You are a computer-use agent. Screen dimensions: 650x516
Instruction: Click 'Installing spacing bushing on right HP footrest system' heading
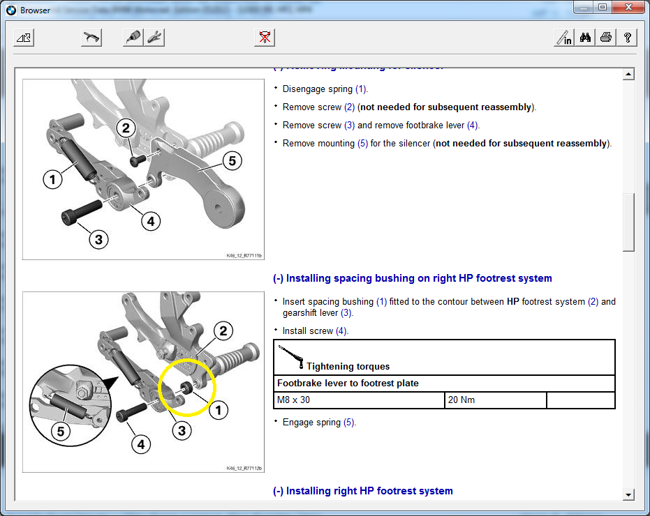412,278
